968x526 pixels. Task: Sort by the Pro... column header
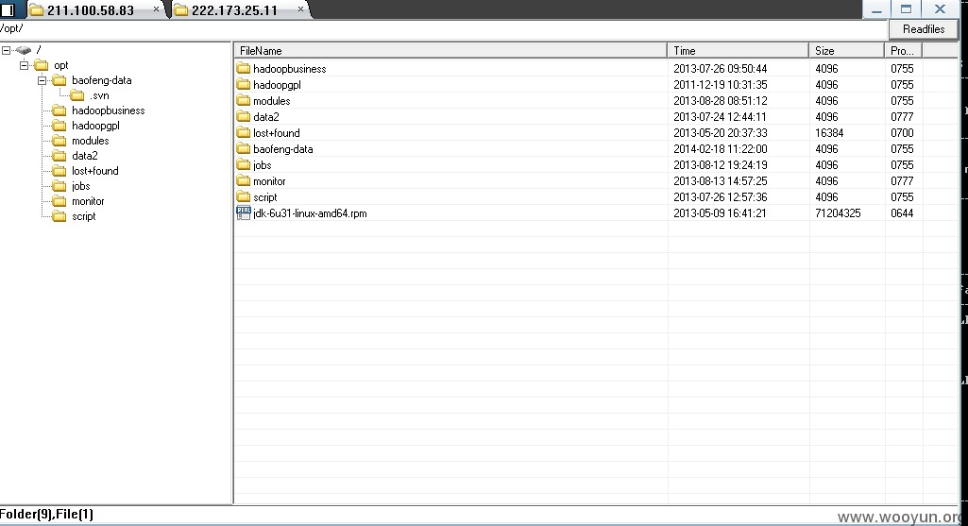(x=903, y=51)
